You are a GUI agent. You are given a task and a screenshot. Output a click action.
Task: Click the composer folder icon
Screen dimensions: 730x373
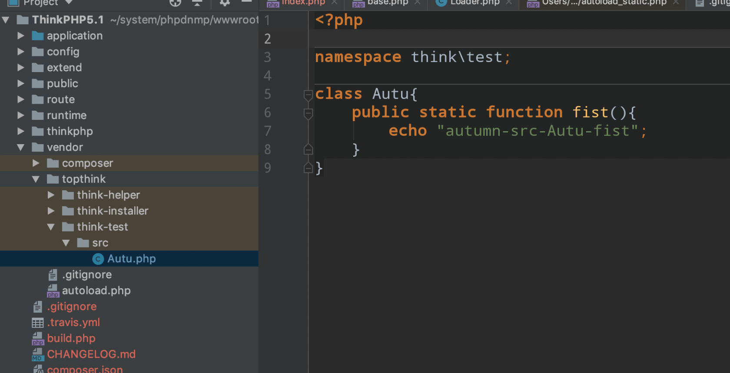tap(53, 163)
